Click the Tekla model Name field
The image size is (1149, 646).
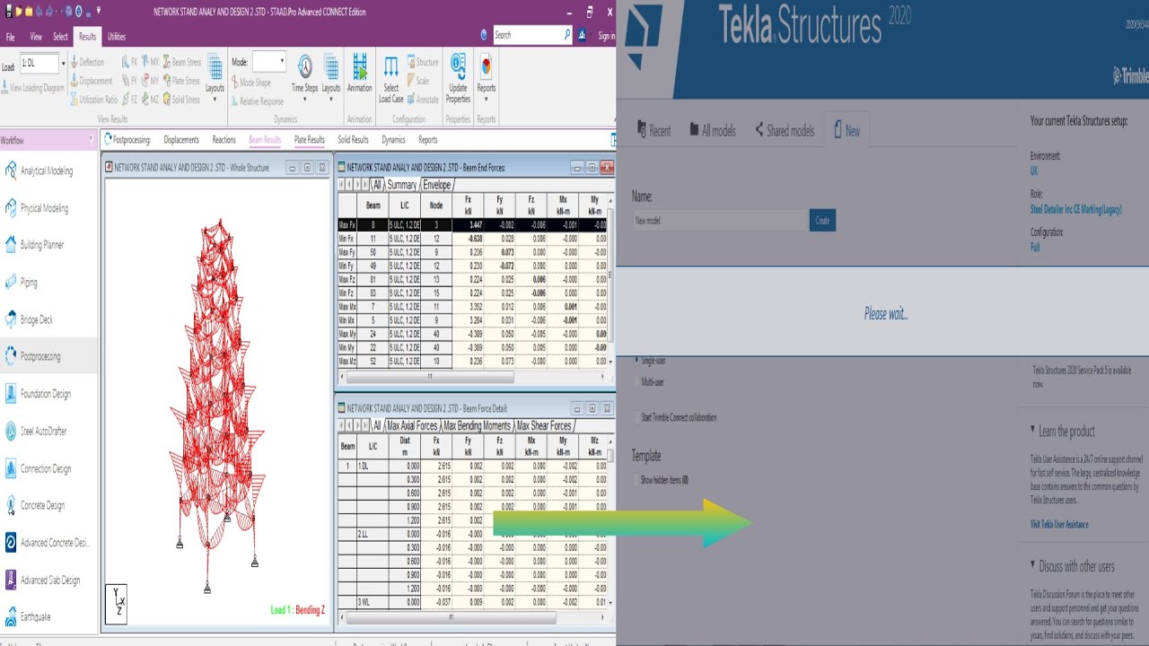click(720, 220)
